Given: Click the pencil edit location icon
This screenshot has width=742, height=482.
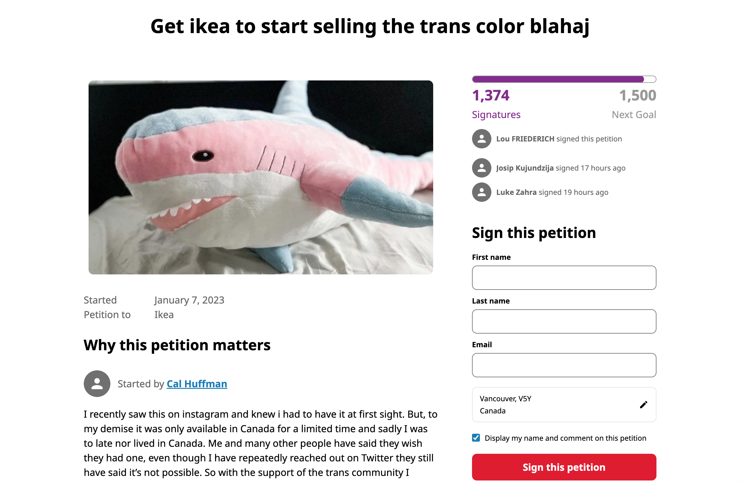Looking at the screenshot, I should coord(643,405).
